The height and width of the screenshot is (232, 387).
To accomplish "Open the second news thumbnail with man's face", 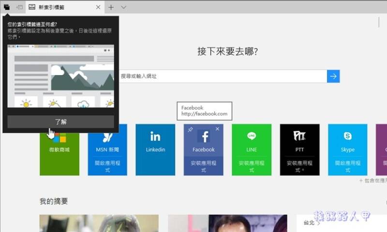I will 227,223.
